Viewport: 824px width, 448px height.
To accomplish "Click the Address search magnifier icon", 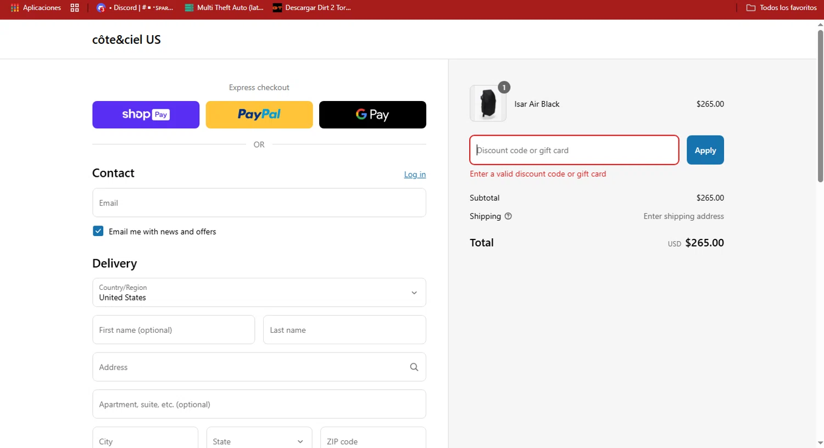I will [414, 367].
